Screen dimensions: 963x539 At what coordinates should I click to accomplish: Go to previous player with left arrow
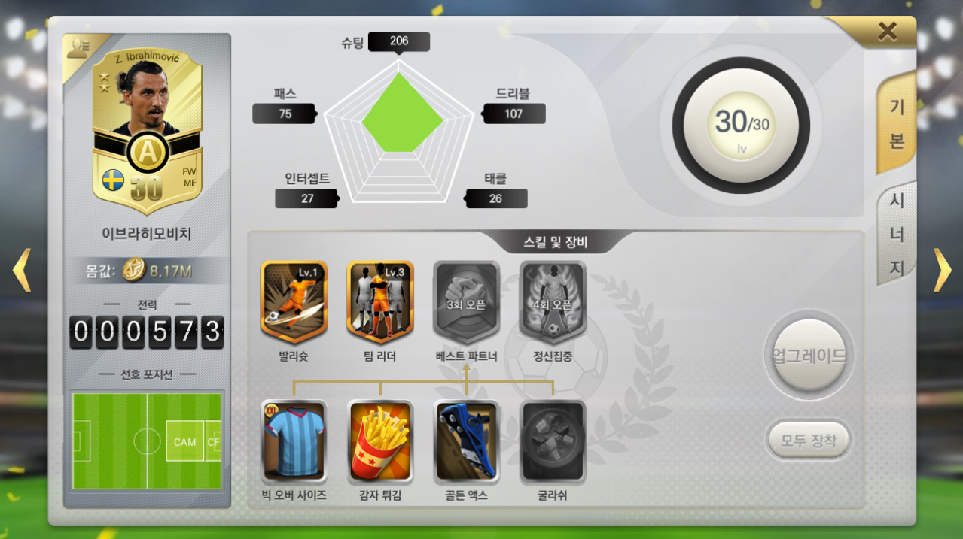tap(22, 269)
